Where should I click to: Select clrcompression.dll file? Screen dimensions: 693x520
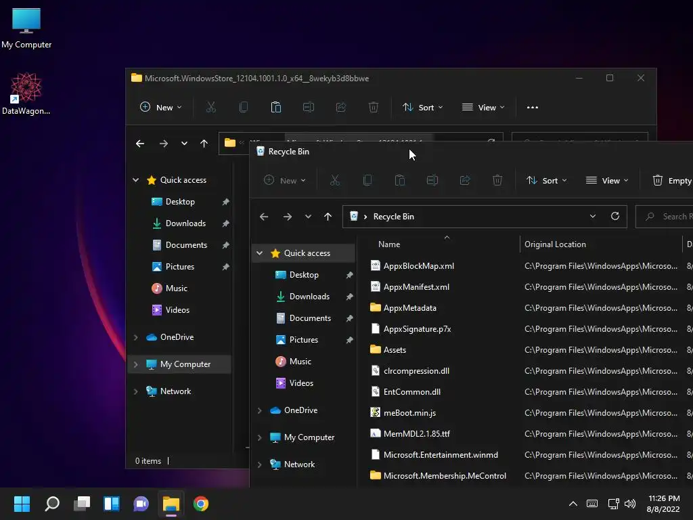click(x=416, y=371)
